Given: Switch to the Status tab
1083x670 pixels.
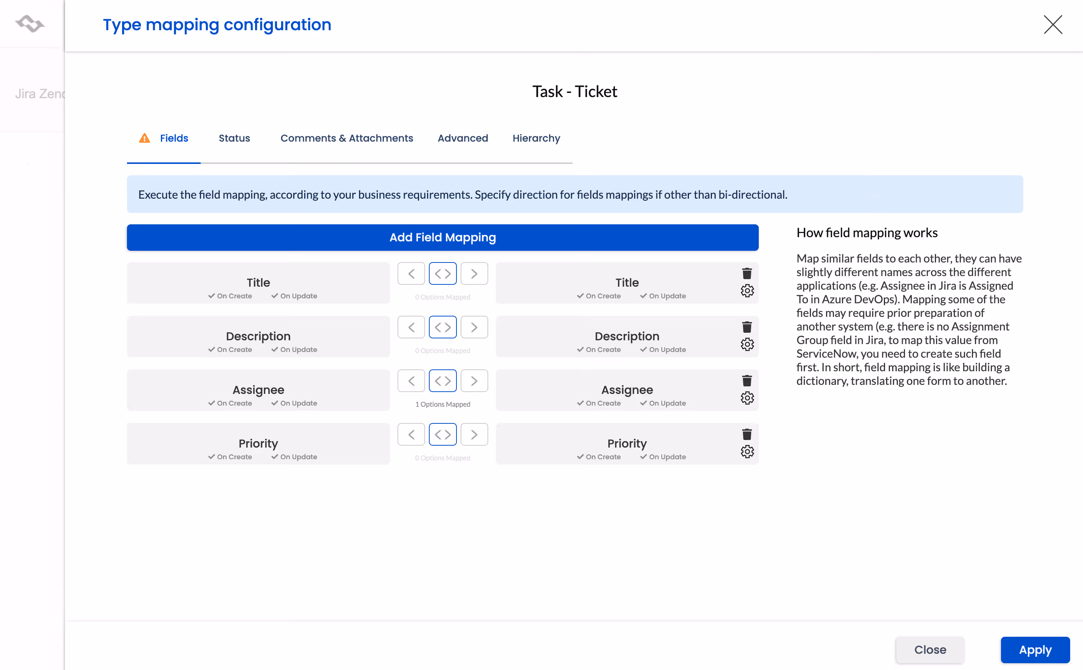Looking at the screenshot, I should click(x=234, y=138).
